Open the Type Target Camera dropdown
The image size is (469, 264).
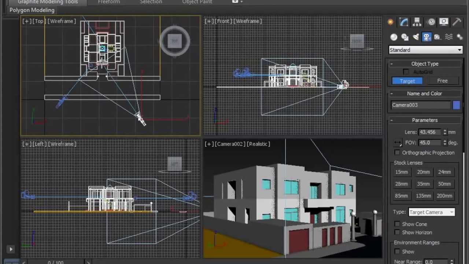[431, 212]
